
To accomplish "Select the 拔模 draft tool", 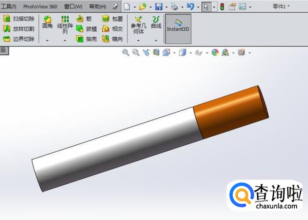I will pyautogui.click(x=86, y=29).
